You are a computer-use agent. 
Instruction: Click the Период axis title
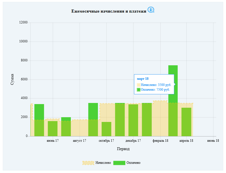click(x=123, y=149)
